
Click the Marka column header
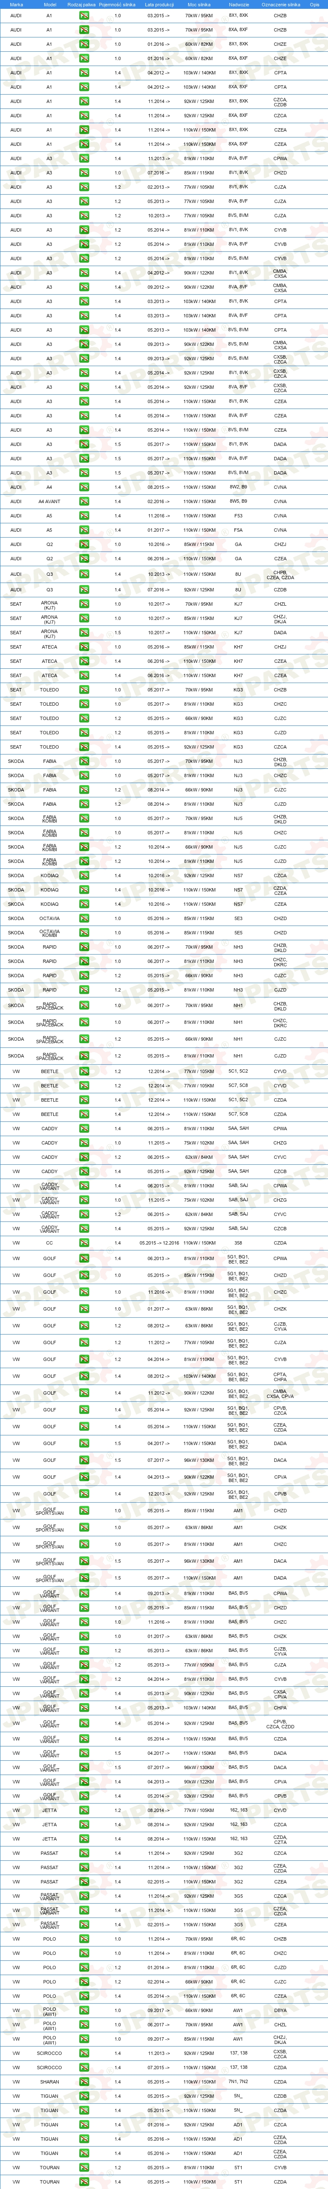[17, 4]
